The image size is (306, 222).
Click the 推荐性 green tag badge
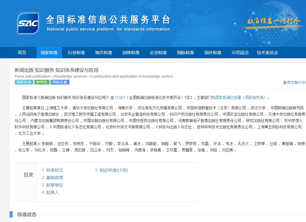click(42, 82)
